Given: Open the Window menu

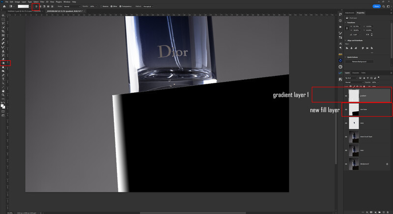Looking at the screenshot, I should [67, 2].
